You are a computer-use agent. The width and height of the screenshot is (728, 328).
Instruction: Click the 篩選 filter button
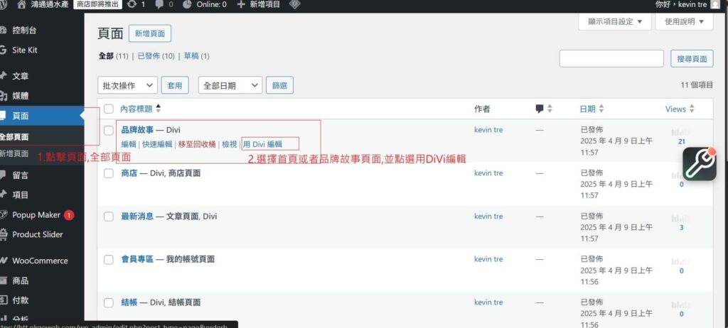coord(279,85)
